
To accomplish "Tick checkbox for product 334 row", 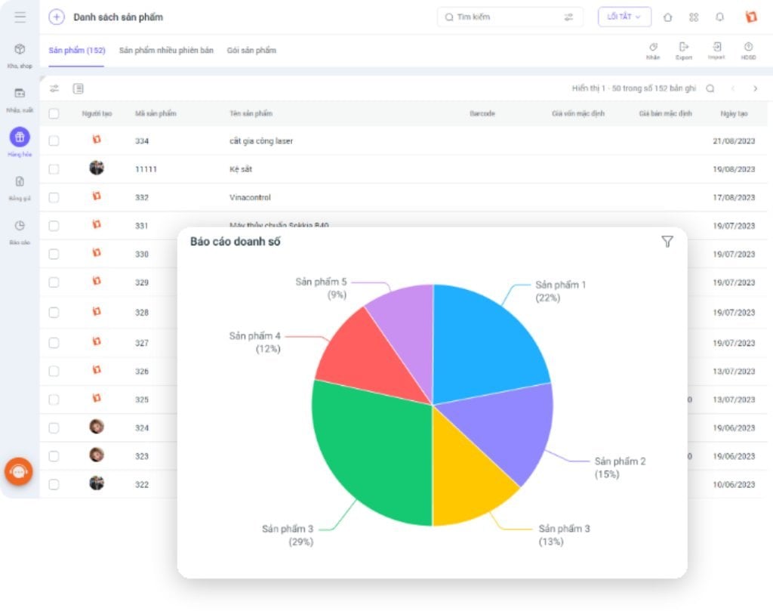I will point(54,140).
